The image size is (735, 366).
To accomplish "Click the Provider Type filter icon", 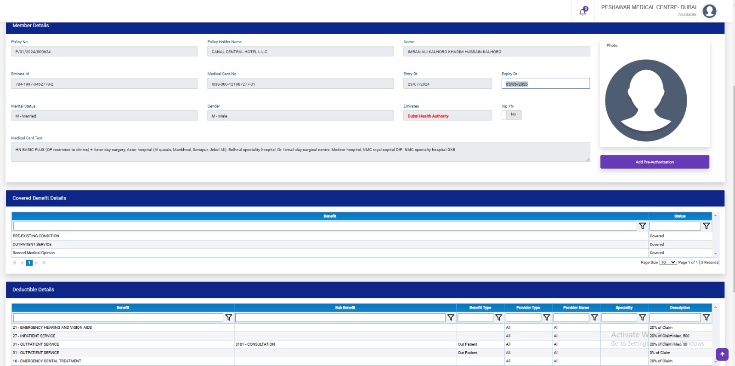I will pos(546,318).
